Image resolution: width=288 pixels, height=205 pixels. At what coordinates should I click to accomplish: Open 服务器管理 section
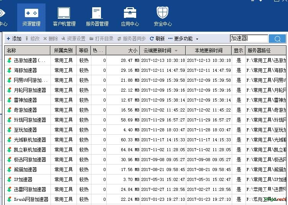coord(97,18)
